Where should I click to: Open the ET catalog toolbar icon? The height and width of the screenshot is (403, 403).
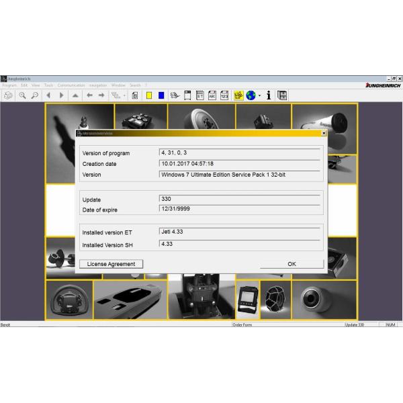coord(199,95)
